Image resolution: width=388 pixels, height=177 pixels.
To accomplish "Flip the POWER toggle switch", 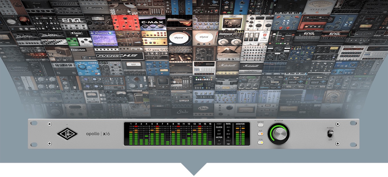I will [331, 134].
